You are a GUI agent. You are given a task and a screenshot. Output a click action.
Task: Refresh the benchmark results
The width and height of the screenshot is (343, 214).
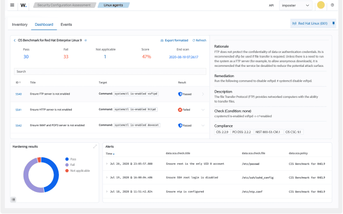pyautogui.click(x=199, y=41)
